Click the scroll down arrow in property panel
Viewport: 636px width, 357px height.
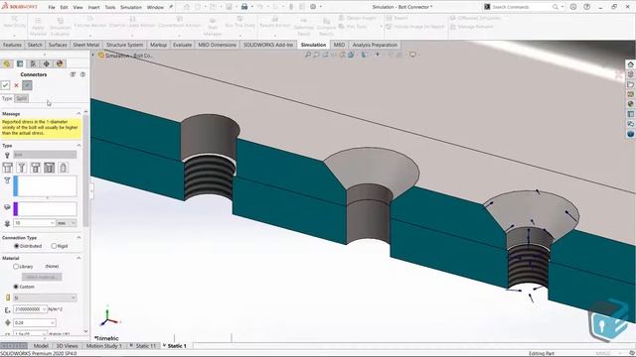coord(85,331)
